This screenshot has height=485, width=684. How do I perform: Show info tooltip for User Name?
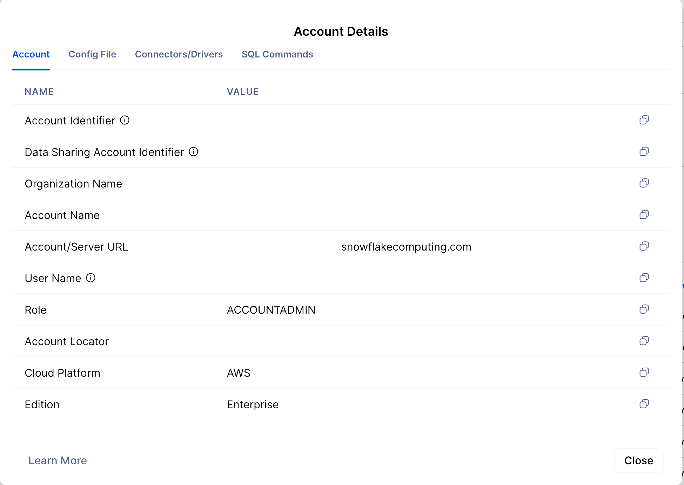point(90,278)
